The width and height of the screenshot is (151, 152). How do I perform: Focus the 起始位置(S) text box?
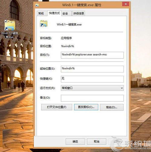(x=92, y=69)
